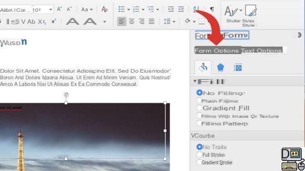Open the font color dropdown arrow

tap(105, 21)
